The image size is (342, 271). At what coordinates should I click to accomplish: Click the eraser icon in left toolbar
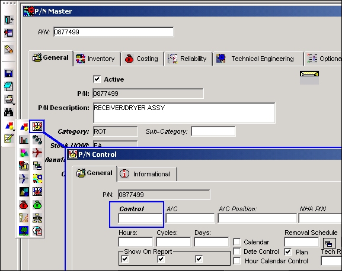point(9,50)
